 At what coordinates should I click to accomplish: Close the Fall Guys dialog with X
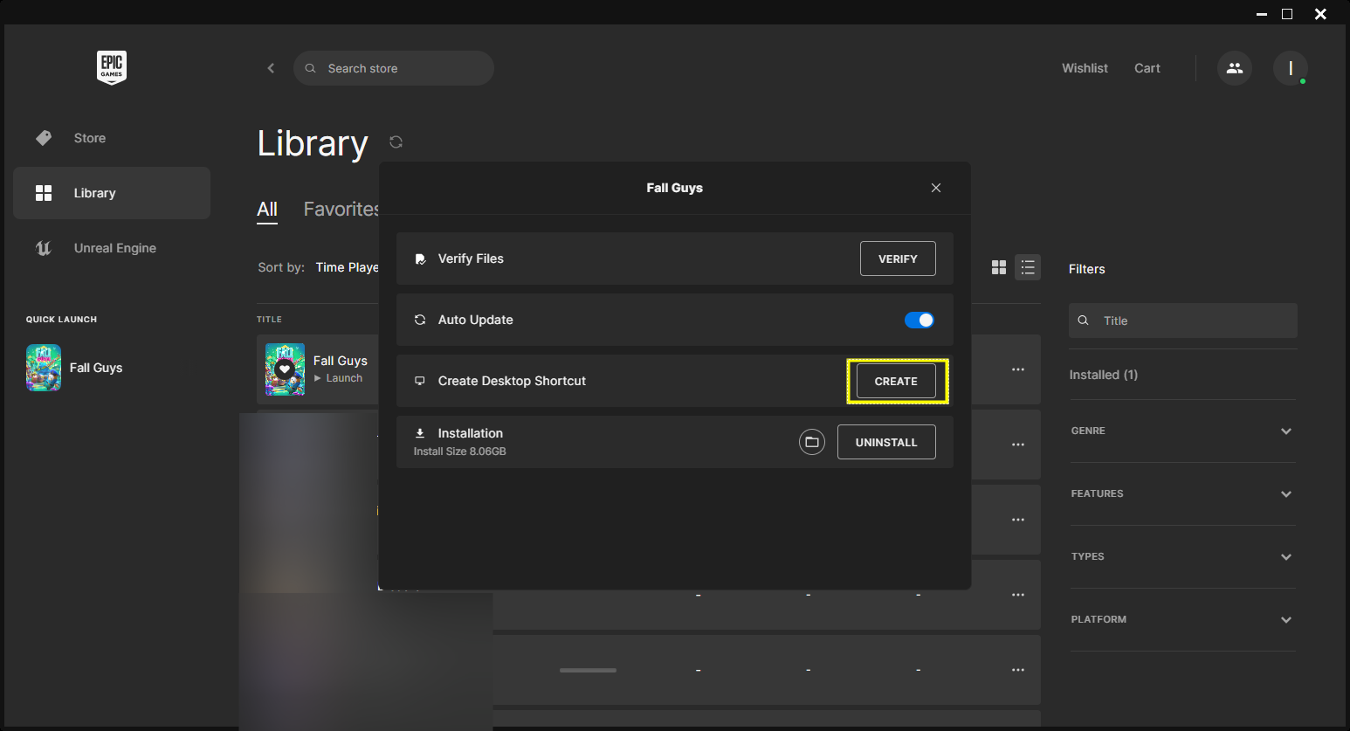[x=936, y=188]
